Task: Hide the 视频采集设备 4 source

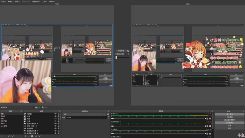Action: point(55,124)
